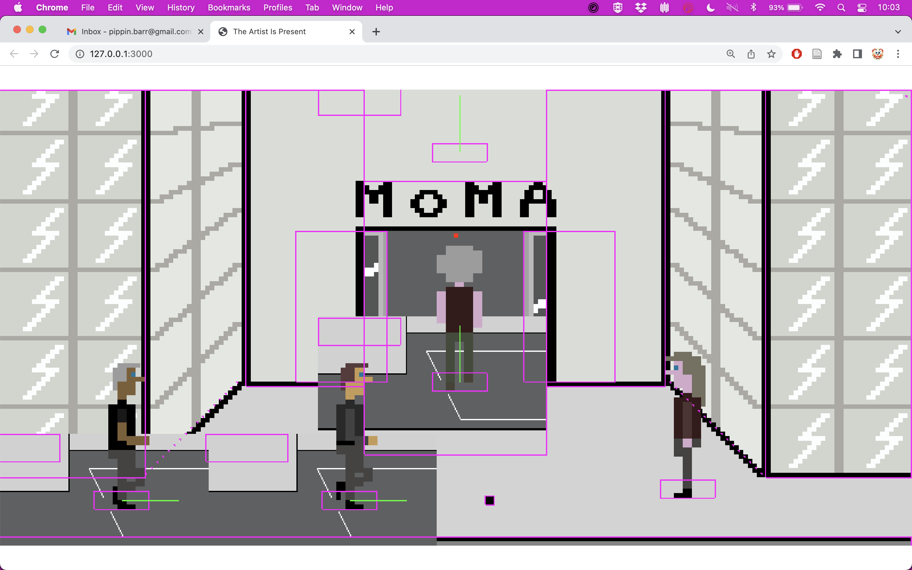912x570 pixels.
Task: Click the MoMA sign above the entrance
Action: point(456,200)
